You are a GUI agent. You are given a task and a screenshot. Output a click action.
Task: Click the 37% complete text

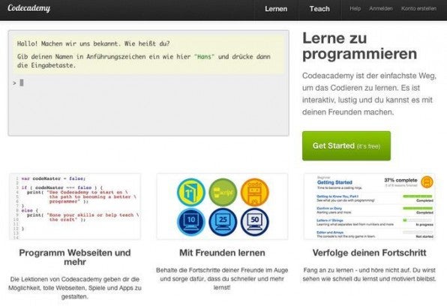400,180
